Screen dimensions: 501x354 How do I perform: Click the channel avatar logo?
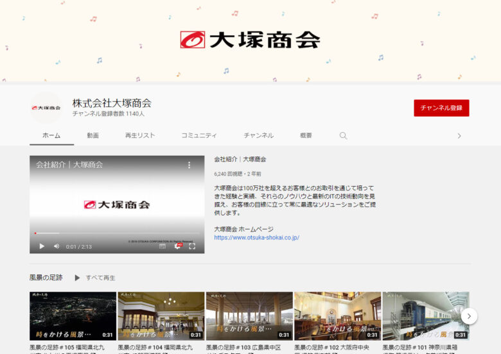(x=46, y=108)
